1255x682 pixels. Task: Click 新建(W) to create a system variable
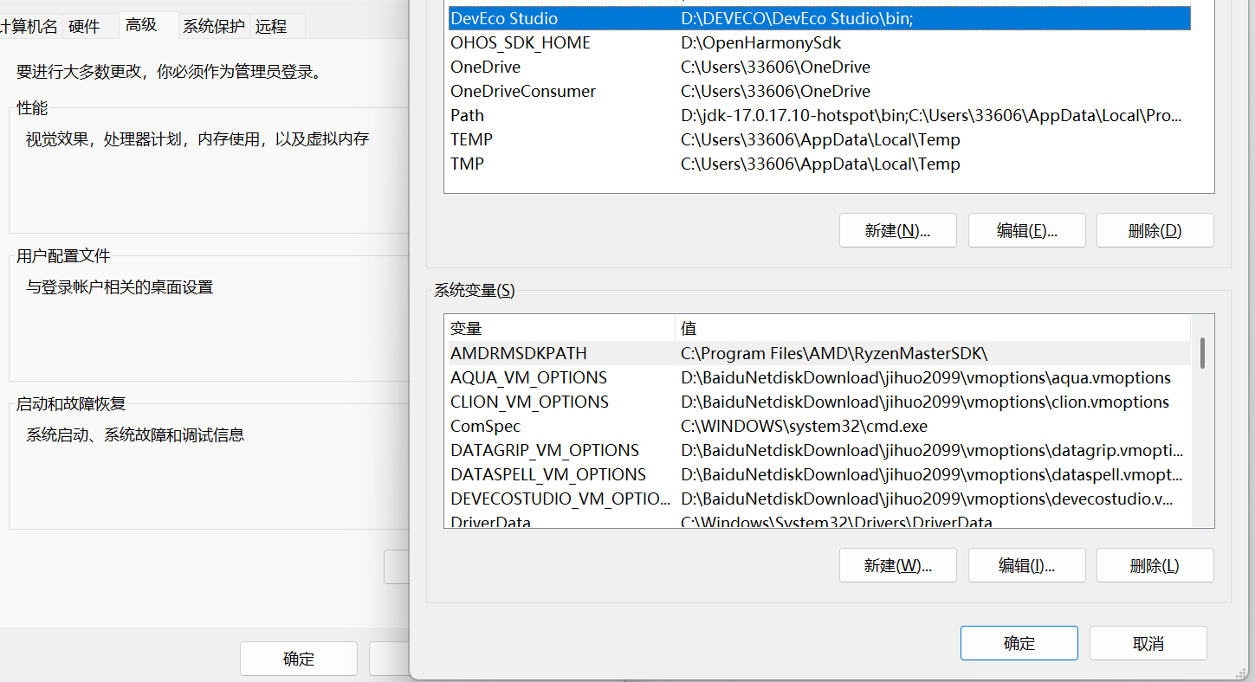click(897, 565)
